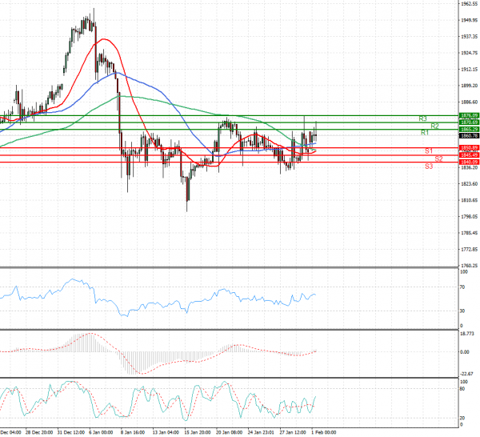Click the 30 level on RSI scale
480x437 pixels.
pos(462,311)
